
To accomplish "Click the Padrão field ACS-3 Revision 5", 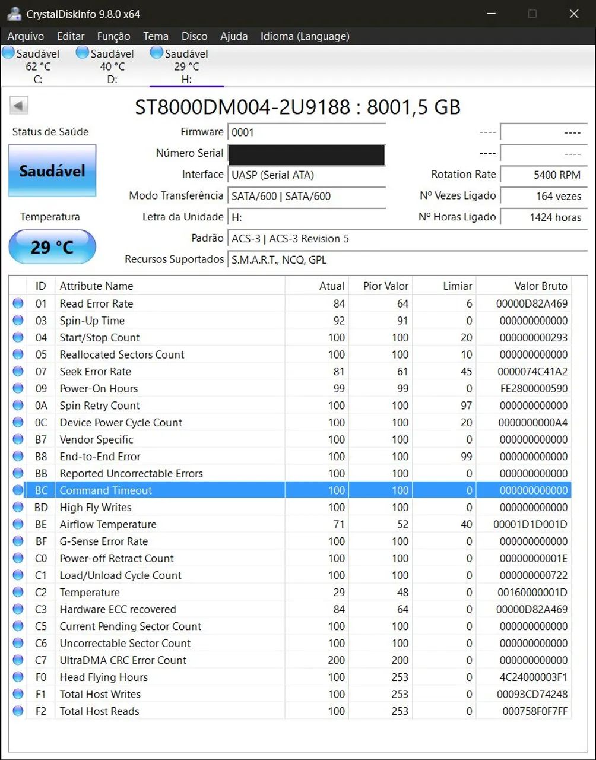I will 408,239.
